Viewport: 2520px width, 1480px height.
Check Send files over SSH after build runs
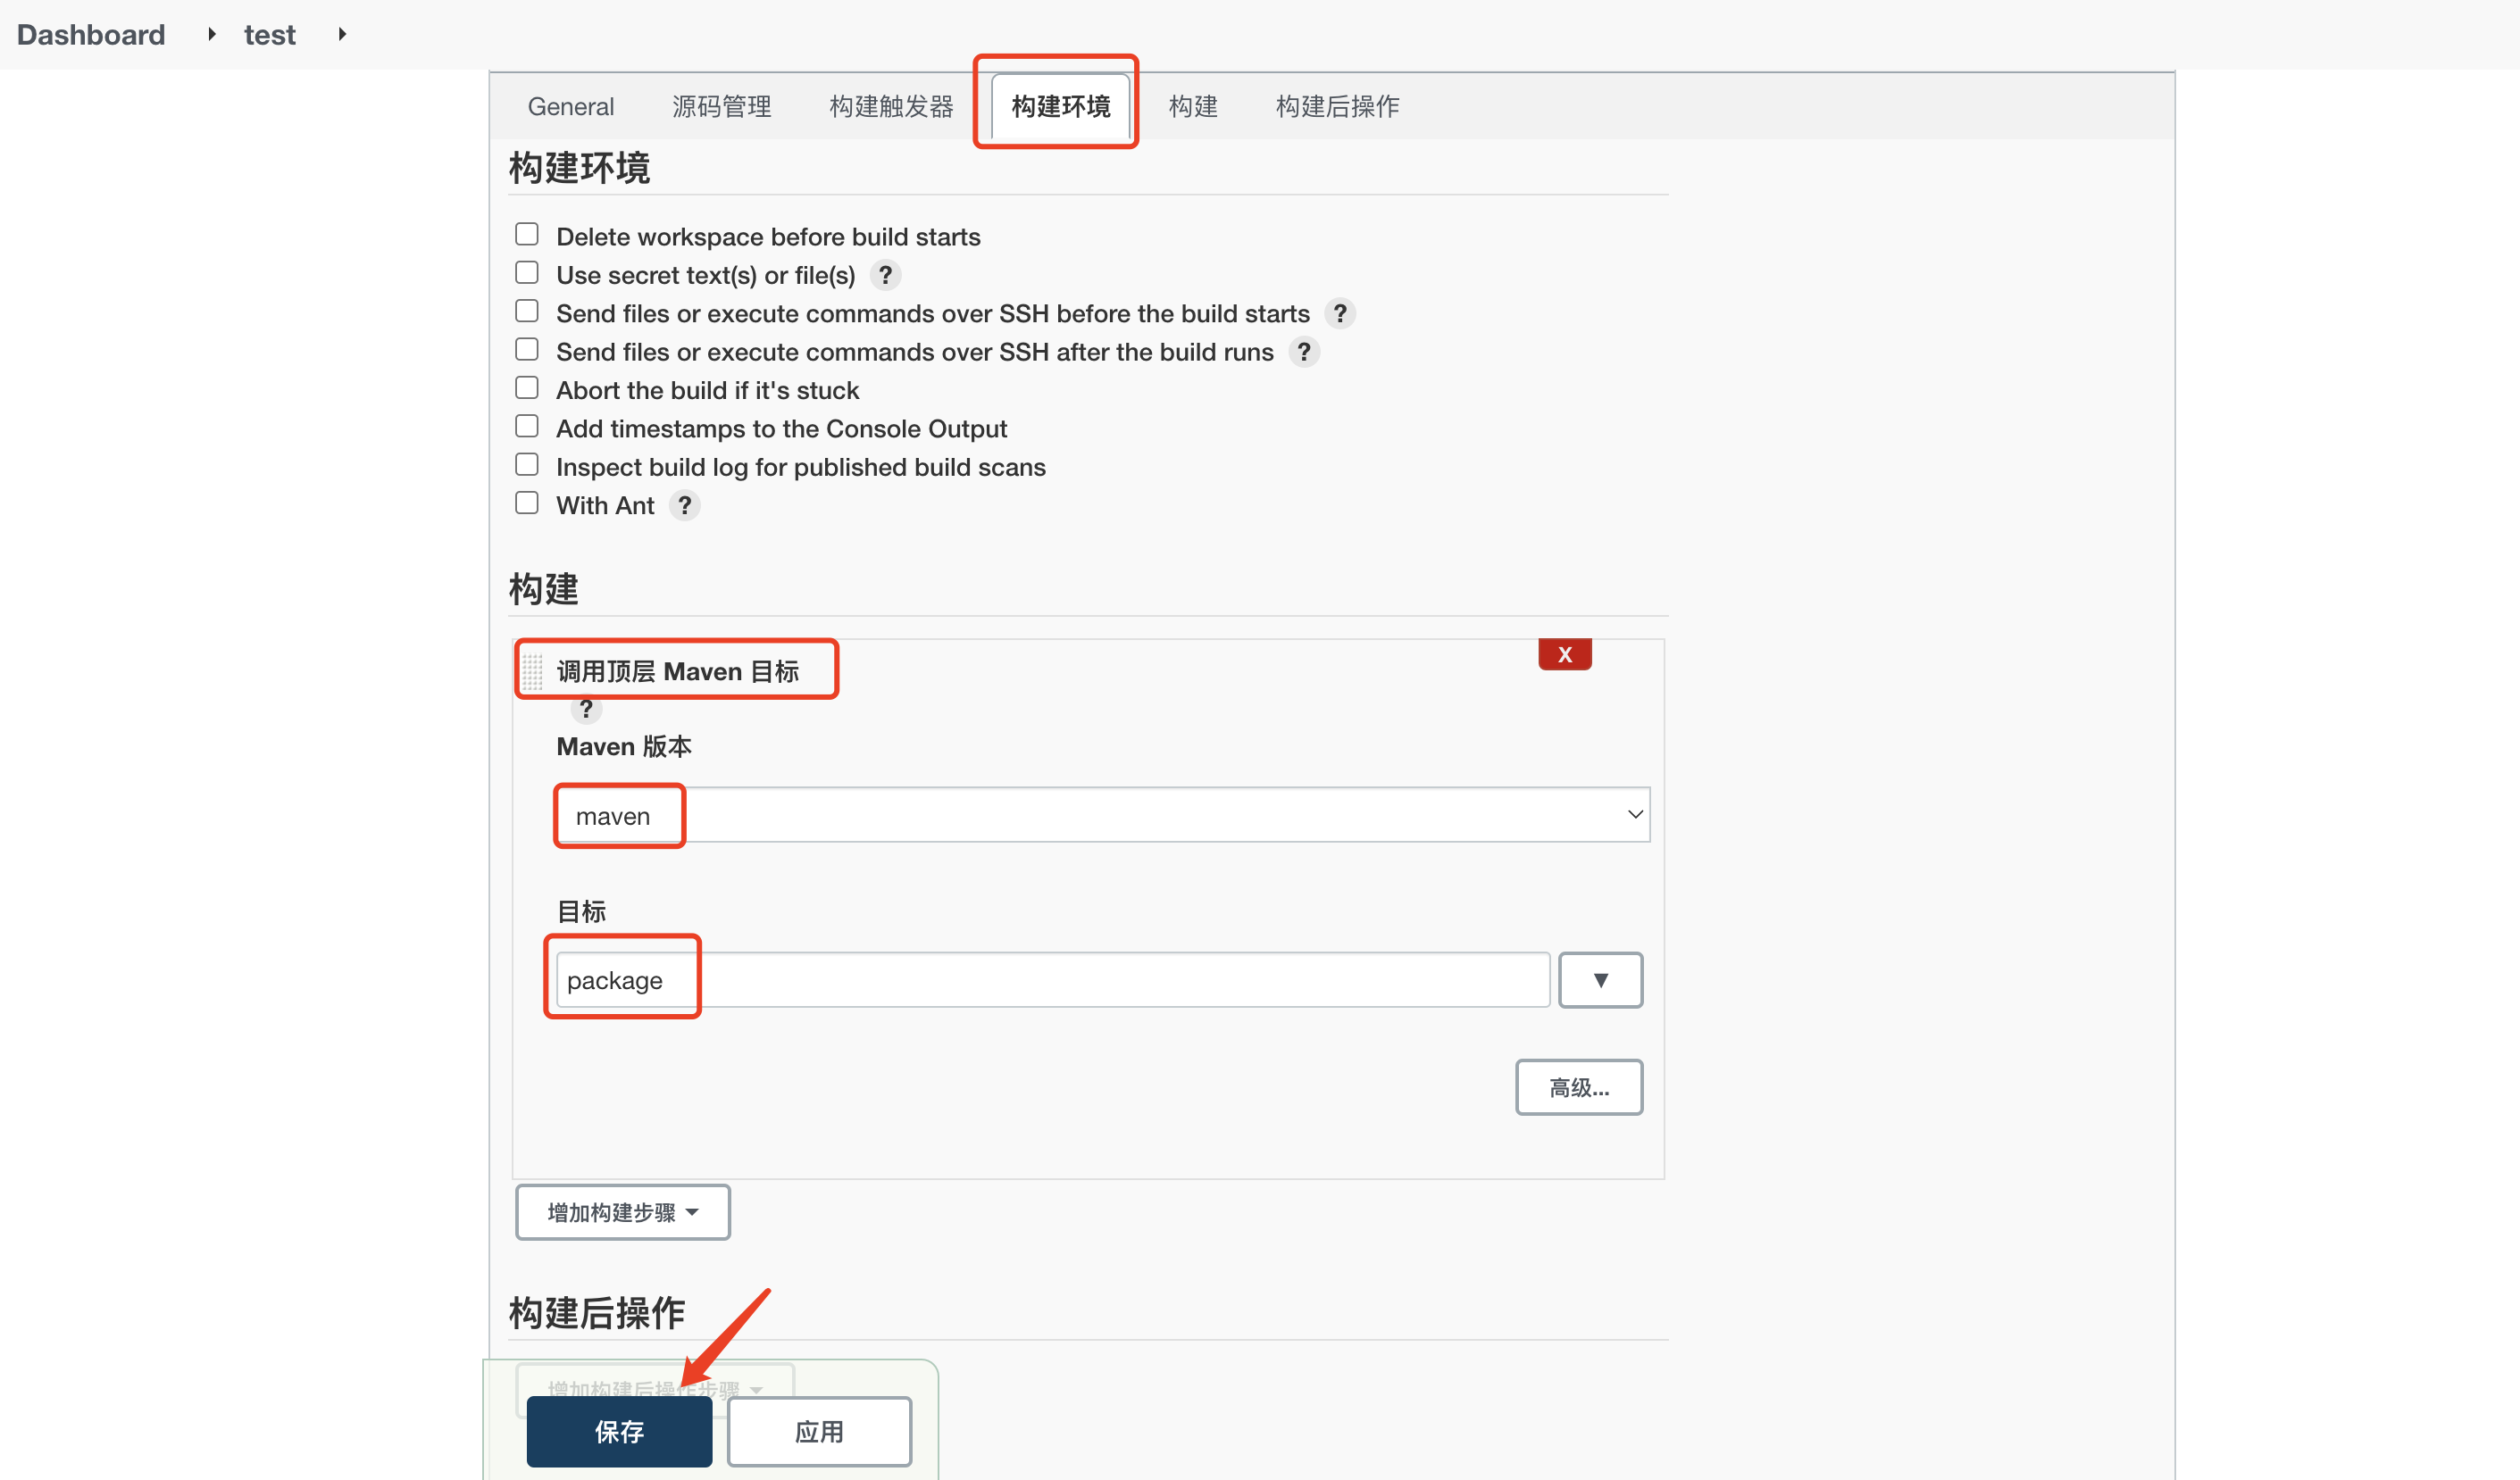pyautogui.click(x=527, y=350)
